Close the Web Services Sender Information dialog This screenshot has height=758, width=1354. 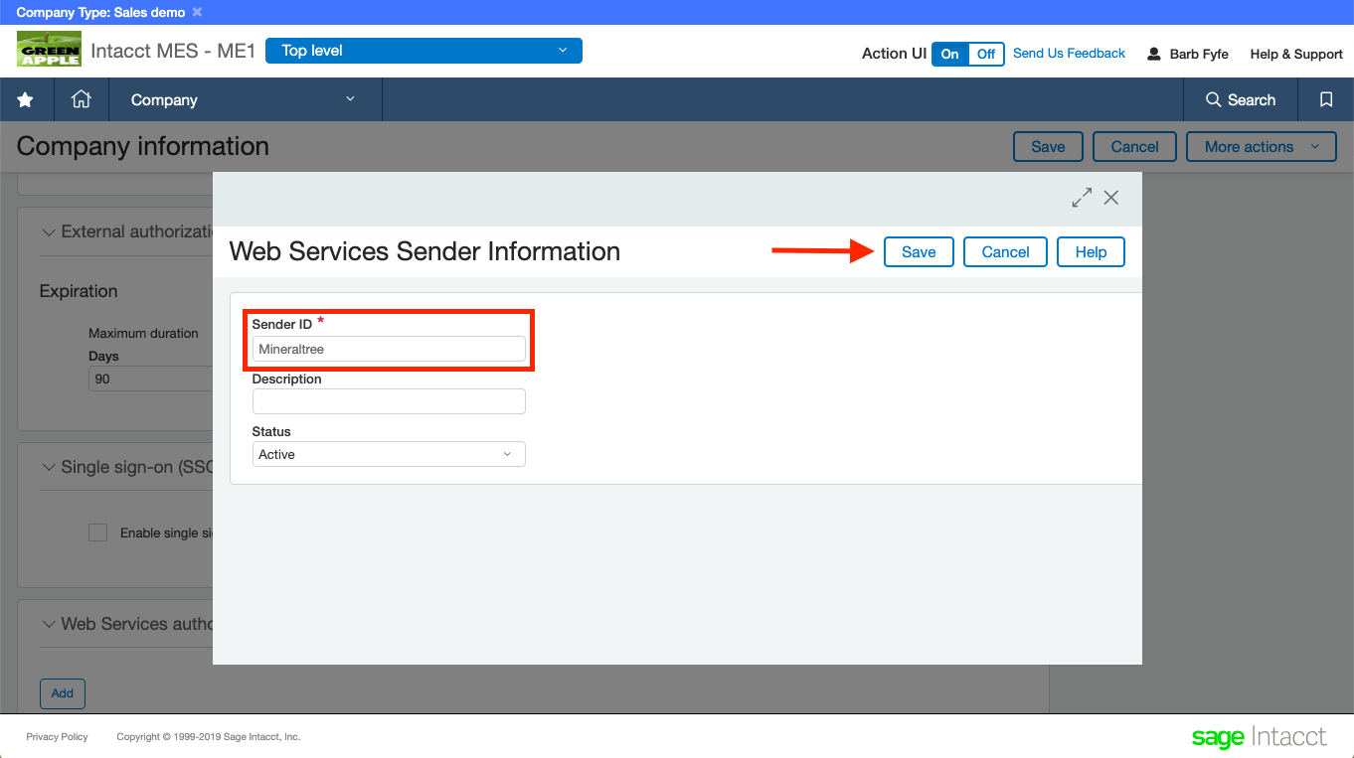click(x=1111, y=198)
